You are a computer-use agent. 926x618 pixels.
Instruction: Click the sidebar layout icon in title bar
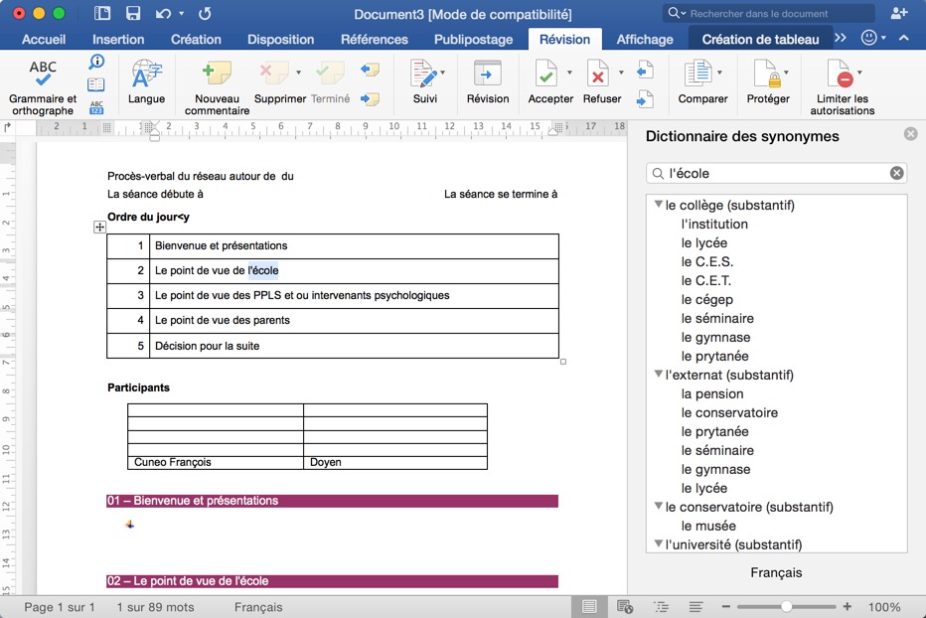(x=102, y=13)
